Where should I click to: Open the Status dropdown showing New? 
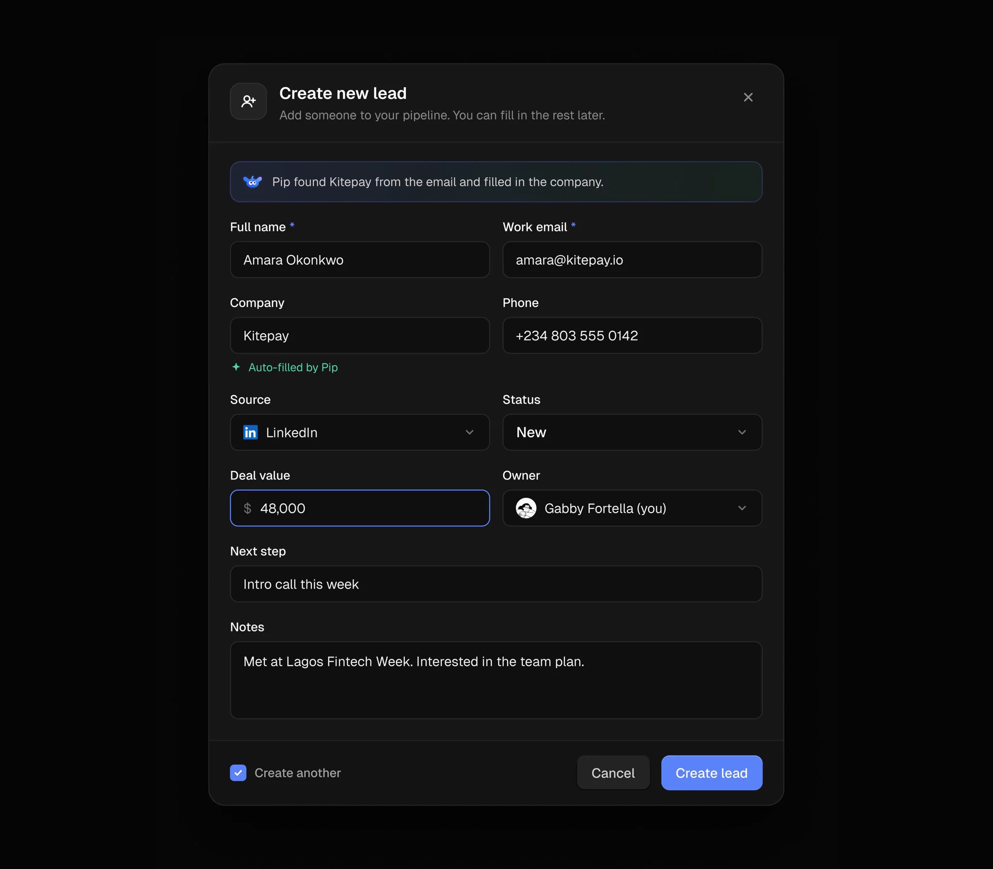coord(632,432)
